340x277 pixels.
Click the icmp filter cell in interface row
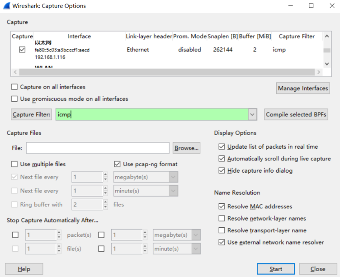pos(279,50)
